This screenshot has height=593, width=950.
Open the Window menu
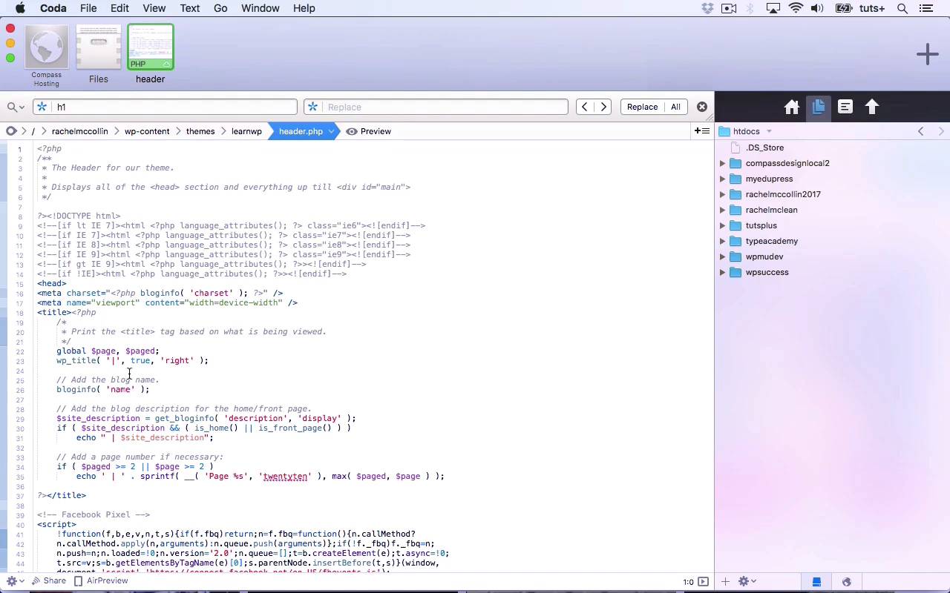coord(260,8)
